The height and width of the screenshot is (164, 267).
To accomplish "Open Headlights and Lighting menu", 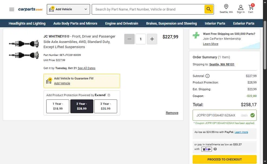I will 27,23.
